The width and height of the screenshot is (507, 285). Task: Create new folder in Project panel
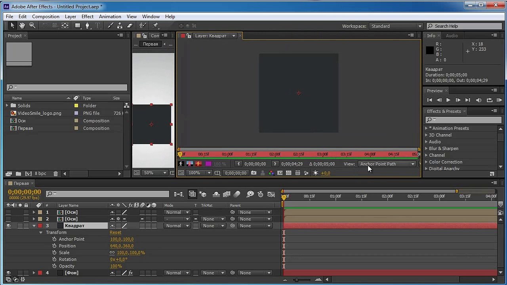pyautogui.click(x=19, y=173)
